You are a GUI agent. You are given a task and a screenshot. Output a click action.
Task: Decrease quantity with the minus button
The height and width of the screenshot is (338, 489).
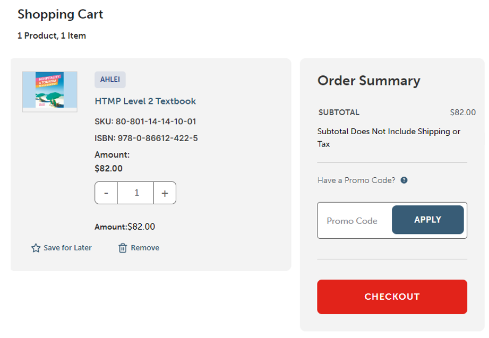pyautogui.click(x=106, y=193)
